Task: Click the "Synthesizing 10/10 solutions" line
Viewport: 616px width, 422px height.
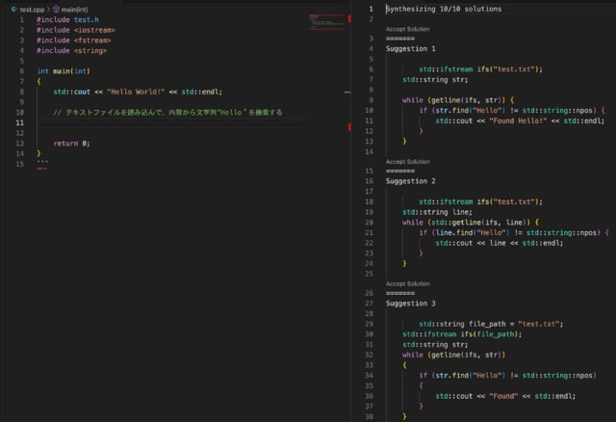Action: [x=444, y=9]
